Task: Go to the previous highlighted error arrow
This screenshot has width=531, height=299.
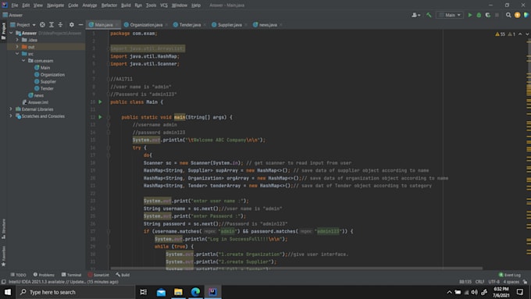Action: (520, 34)
